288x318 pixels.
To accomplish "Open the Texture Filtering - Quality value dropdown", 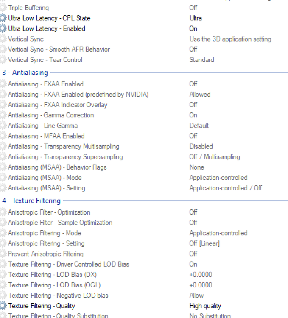I will [205, 306].
